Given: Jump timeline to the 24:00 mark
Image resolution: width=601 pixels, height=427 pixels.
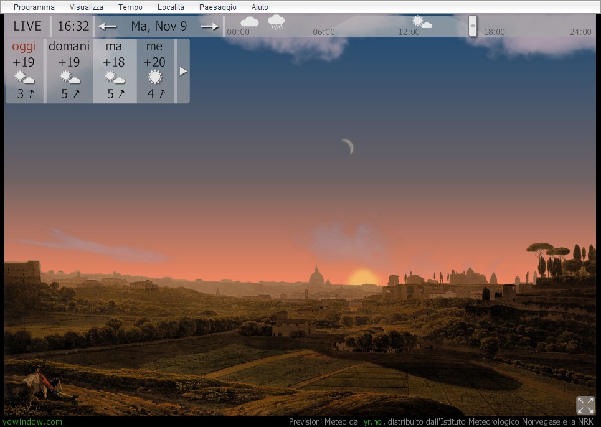Looking at the screenshot, I should pos(580,32).
